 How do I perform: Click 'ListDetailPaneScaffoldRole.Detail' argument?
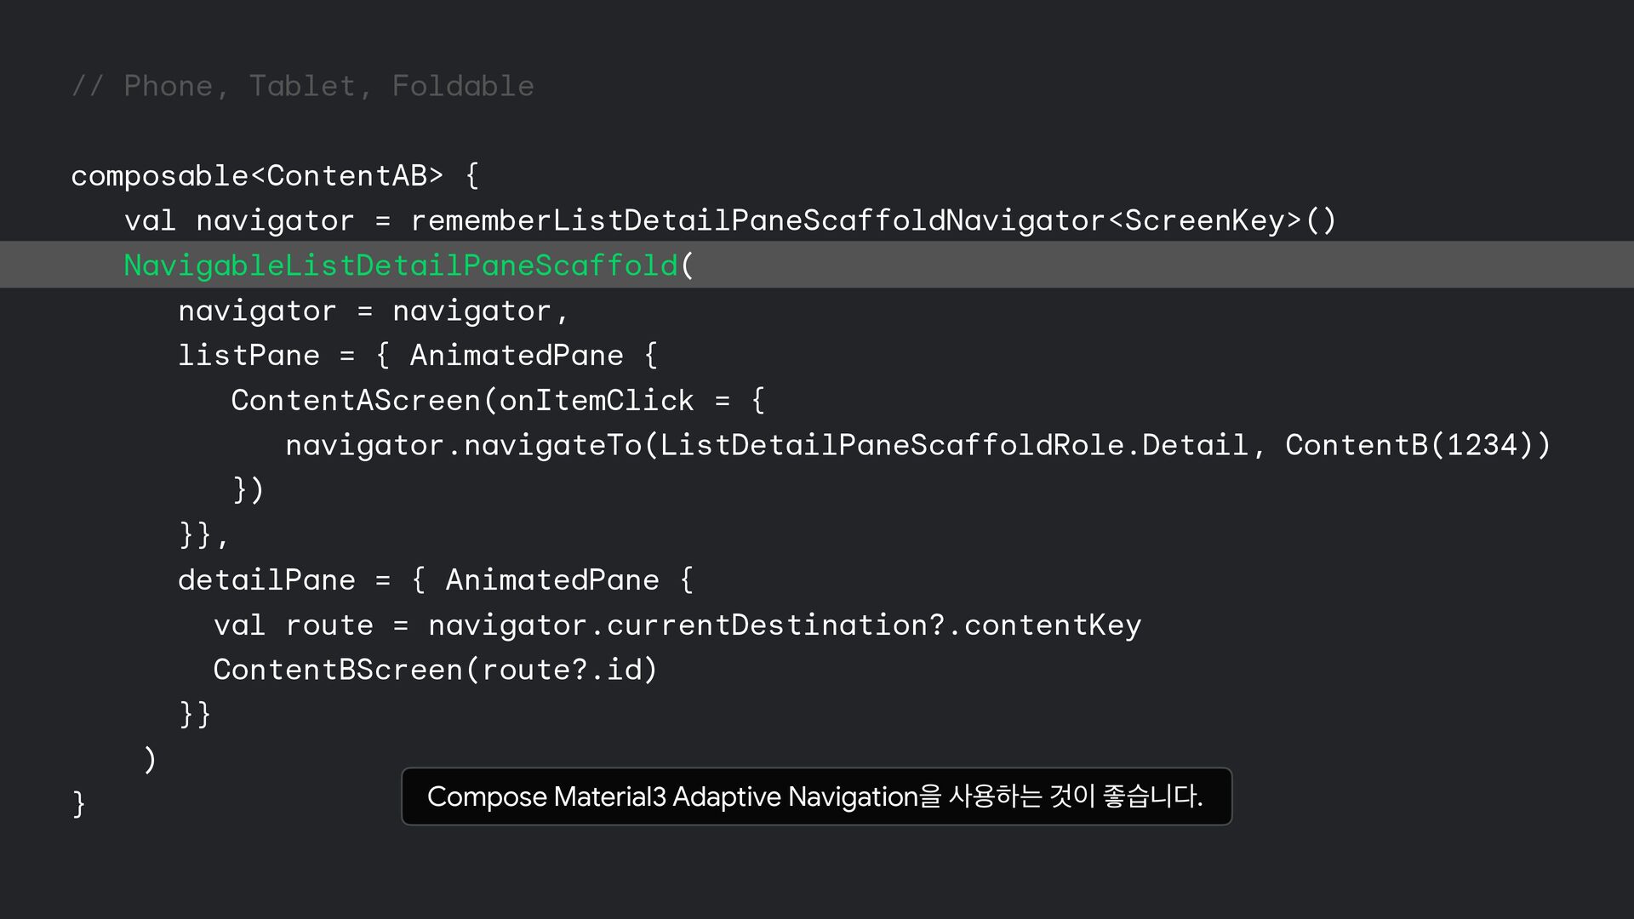953,445
